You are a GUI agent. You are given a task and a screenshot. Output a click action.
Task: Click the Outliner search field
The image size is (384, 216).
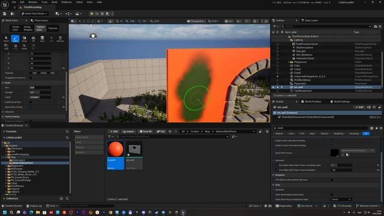click(326, 26)
